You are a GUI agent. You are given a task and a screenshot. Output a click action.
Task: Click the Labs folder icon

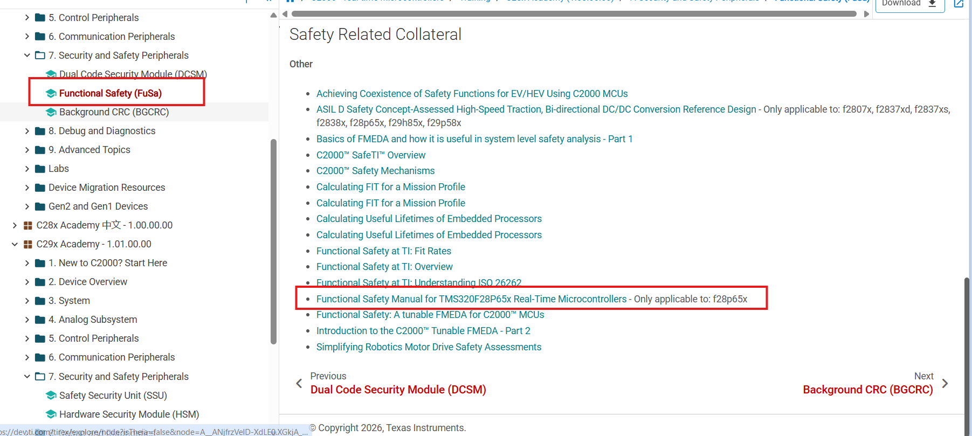tap(40, 169)
